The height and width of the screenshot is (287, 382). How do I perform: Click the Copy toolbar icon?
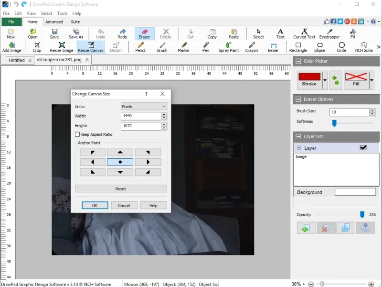[x=212, y=33]
